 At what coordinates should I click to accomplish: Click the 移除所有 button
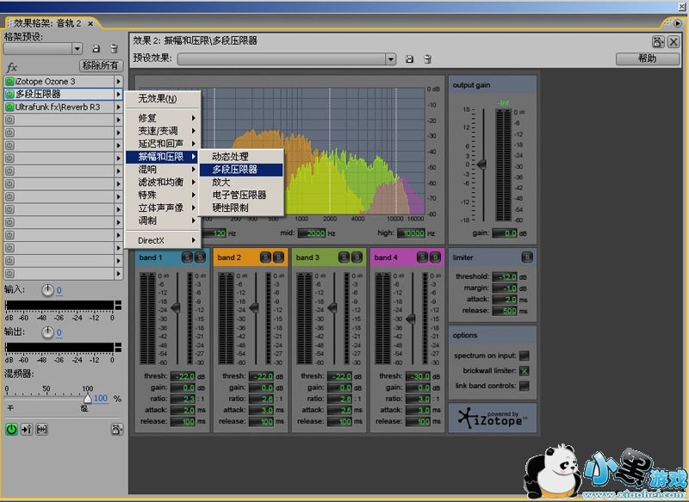100,65
